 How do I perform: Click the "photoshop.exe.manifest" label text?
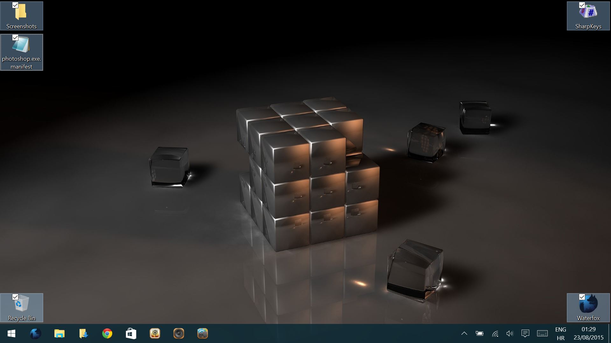22,63
